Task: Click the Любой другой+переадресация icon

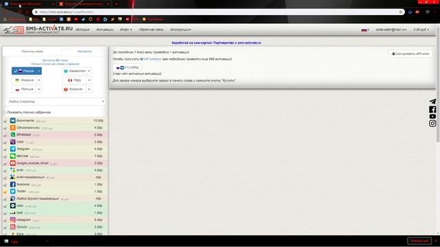Action: tap(12, 198)
